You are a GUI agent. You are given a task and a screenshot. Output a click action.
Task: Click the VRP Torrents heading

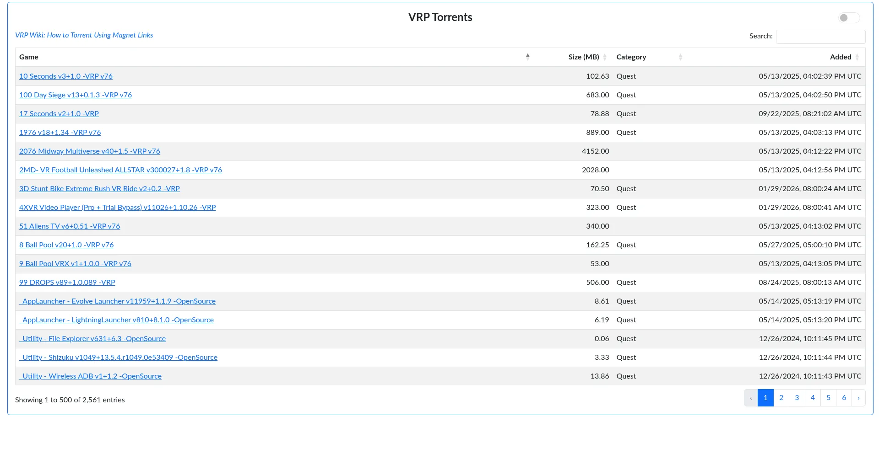coord(440,17)
